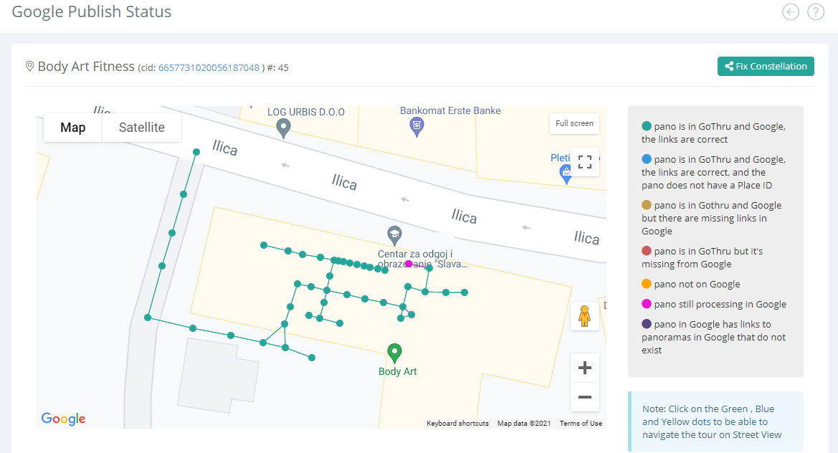Click the blue legend swatch no Place ID

646,159
